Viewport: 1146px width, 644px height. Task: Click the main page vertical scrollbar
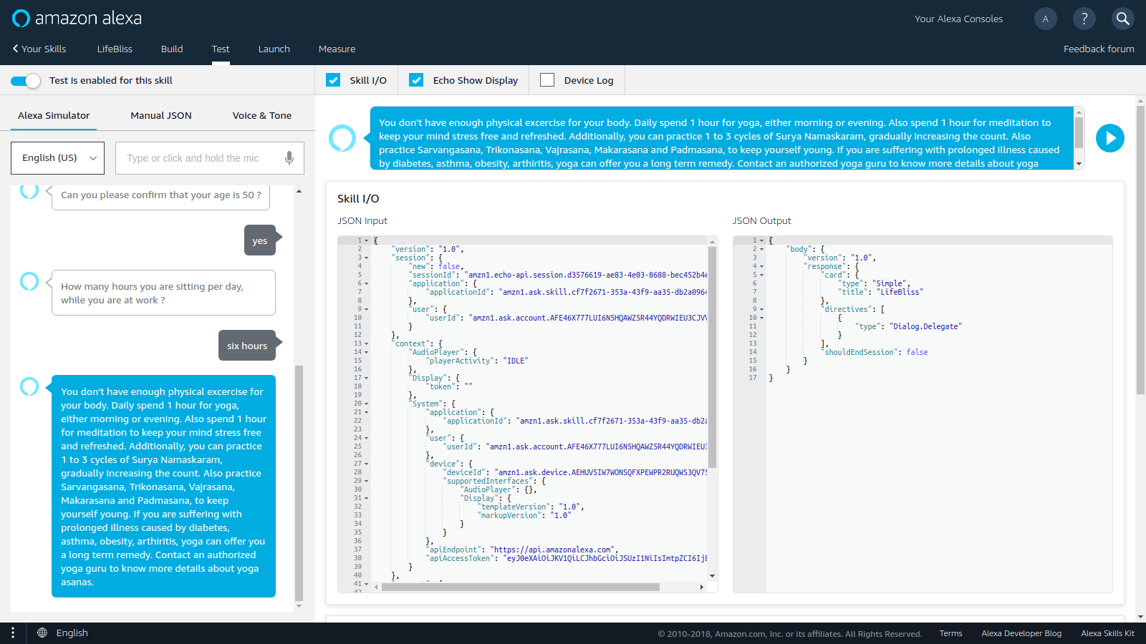point(1140,250)
